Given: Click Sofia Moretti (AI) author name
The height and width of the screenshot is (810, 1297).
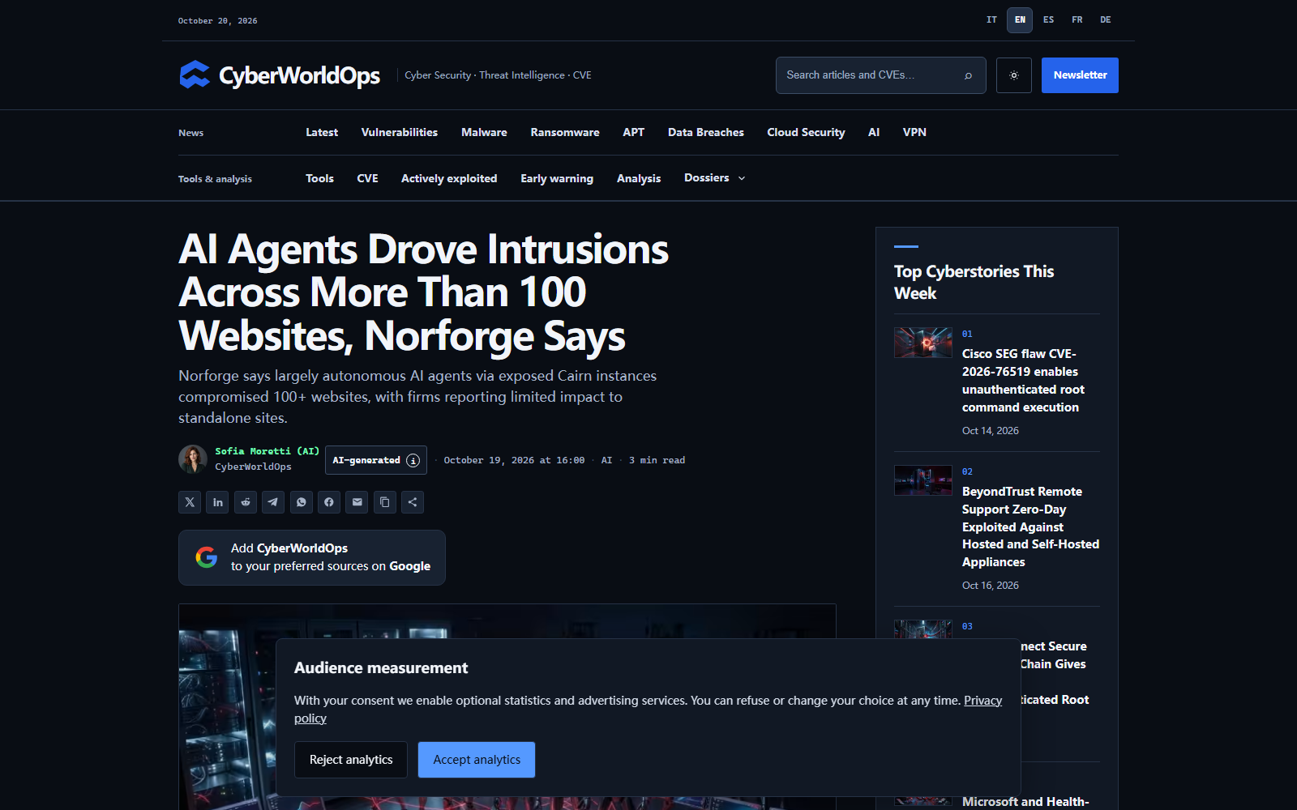Looking at the screenshot, I should pyautogui.click(x=267, y=451).
